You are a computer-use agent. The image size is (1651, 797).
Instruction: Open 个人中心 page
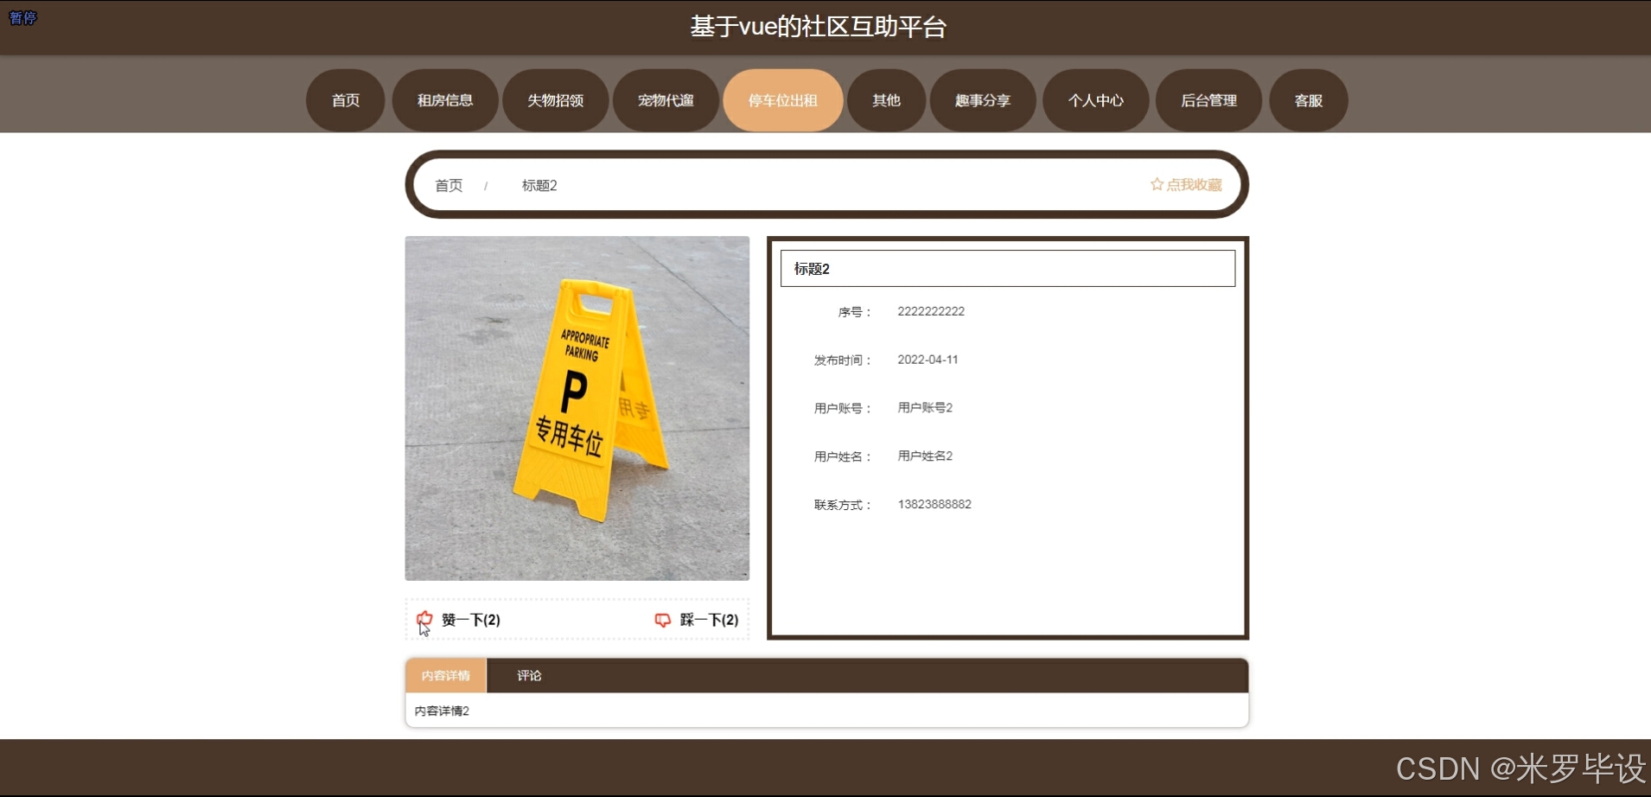(x=1096, y=100)
